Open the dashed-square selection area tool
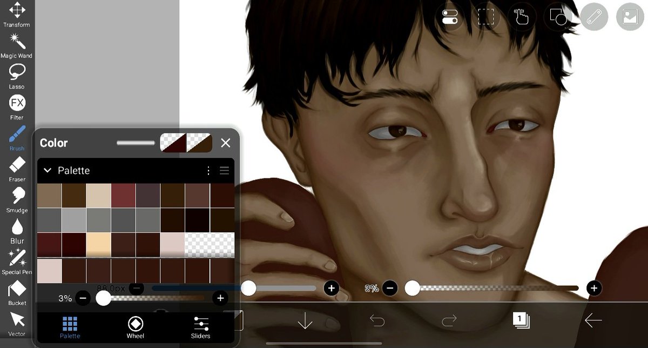This screenshot has height=348, width=648. click(487, 17)
